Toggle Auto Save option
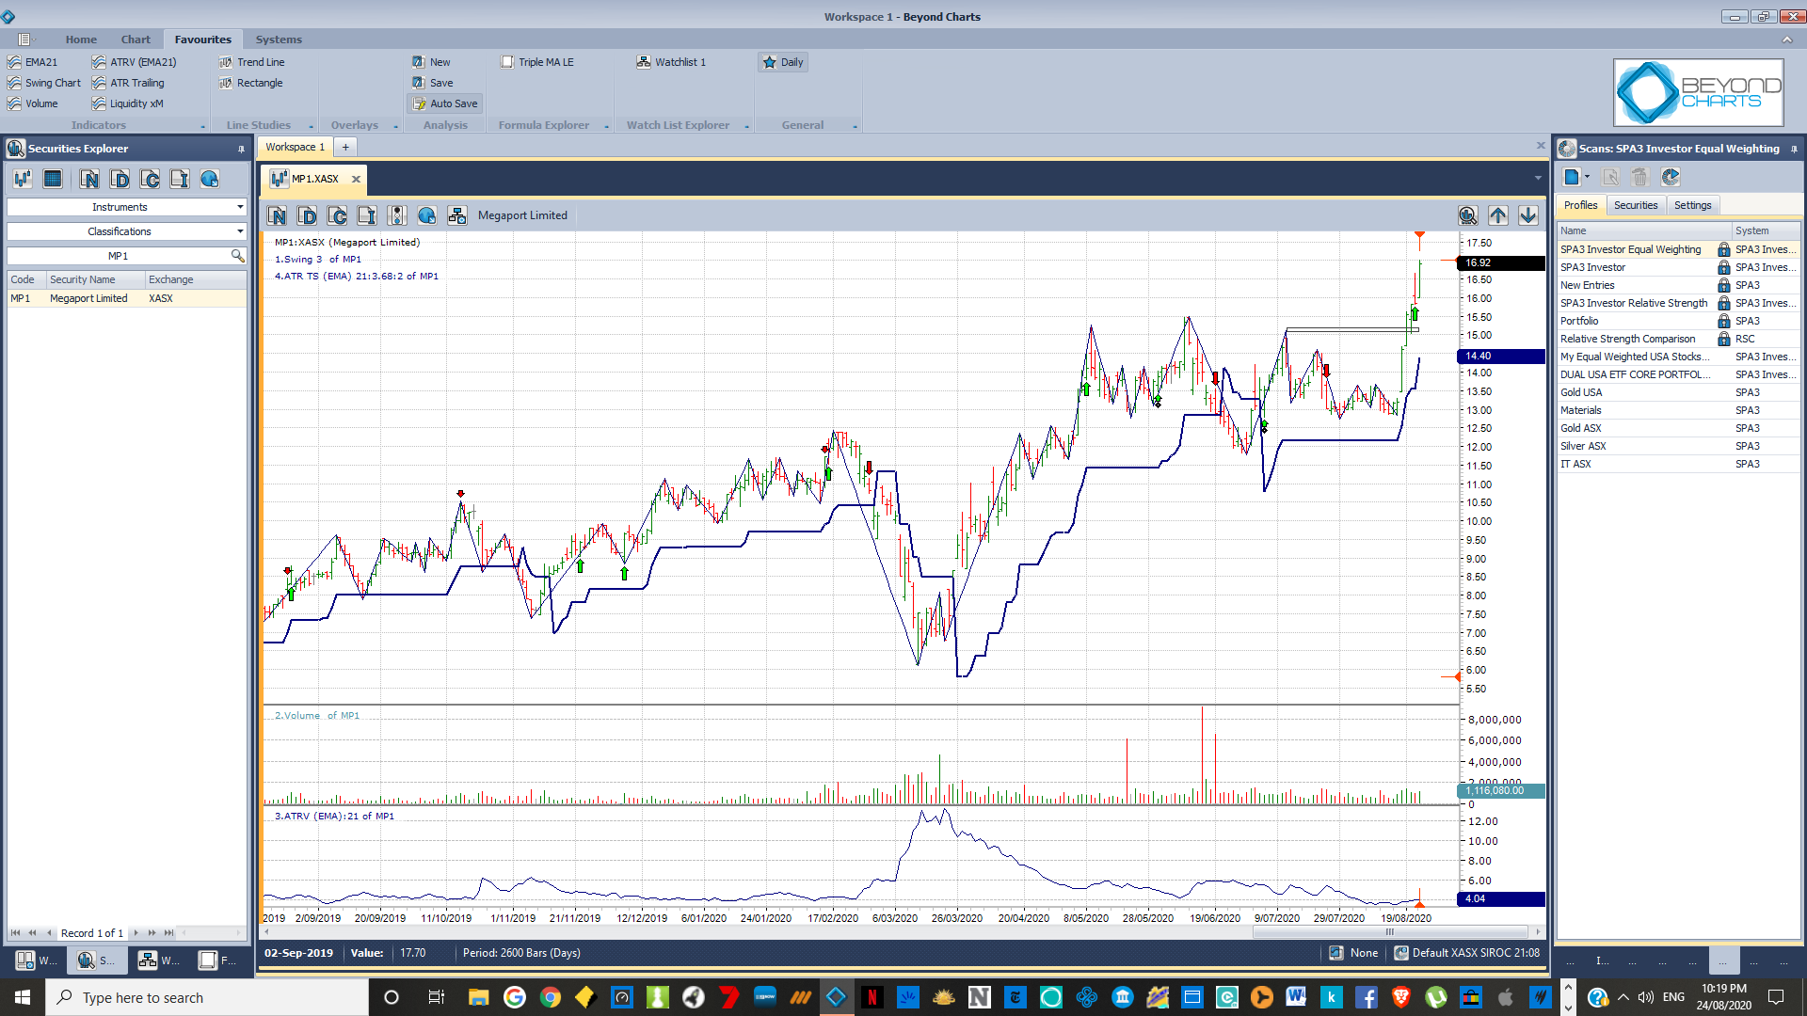Viewport: 1807px width, 1016px height. (445, 103)
